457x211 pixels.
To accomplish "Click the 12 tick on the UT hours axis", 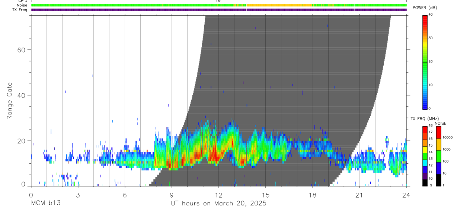I will (219, 195).
